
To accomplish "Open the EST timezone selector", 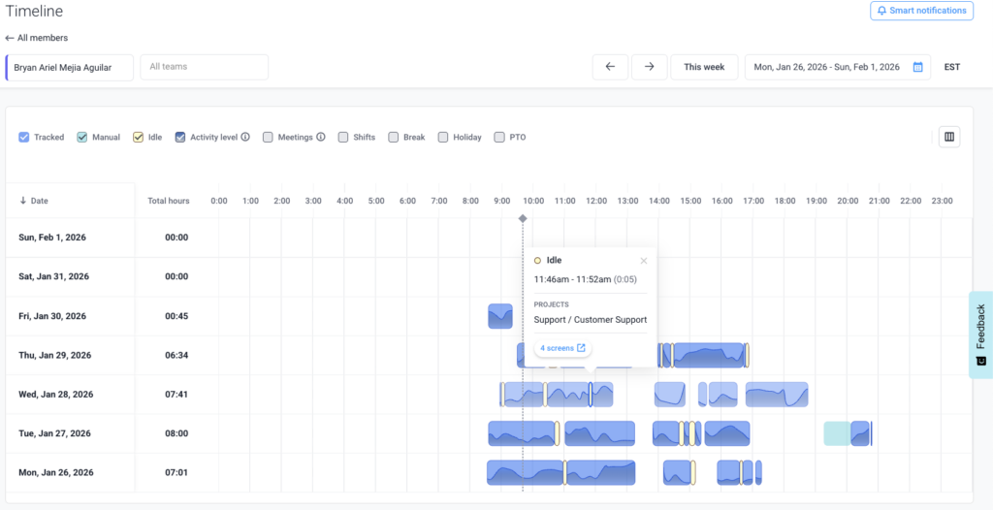I will (951, 67).
